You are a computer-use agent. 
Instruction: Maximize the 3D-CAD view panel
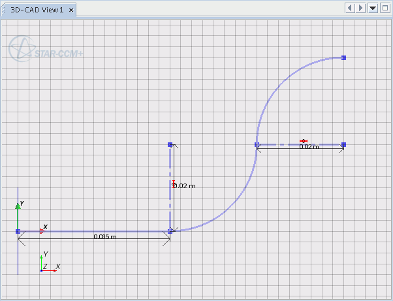click(x=385, y=8)
